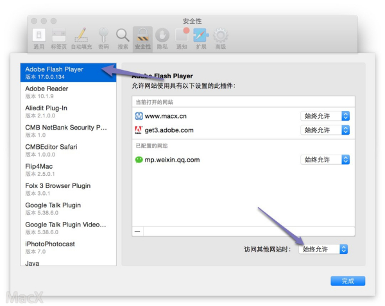Open the 访问其他网站时 policy dropdown
Screen dimensions: 385x306
[323, 250]
